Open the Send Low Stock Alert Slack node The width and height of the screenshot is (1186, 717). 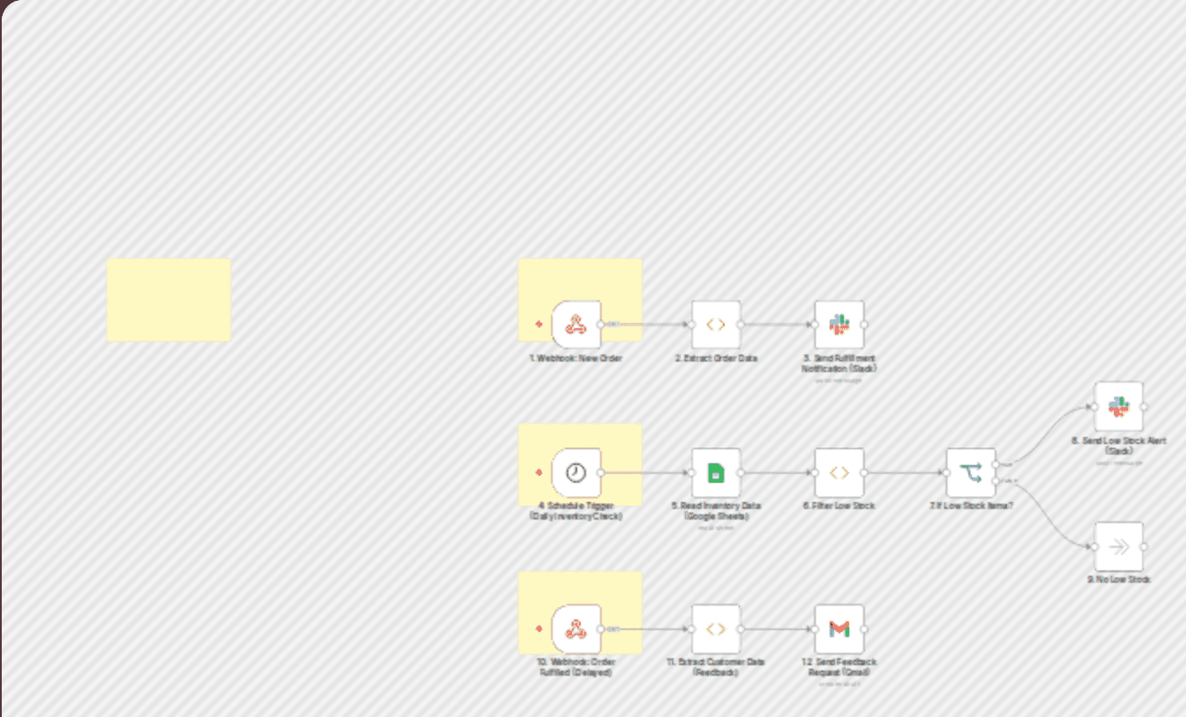point(1118,406)
